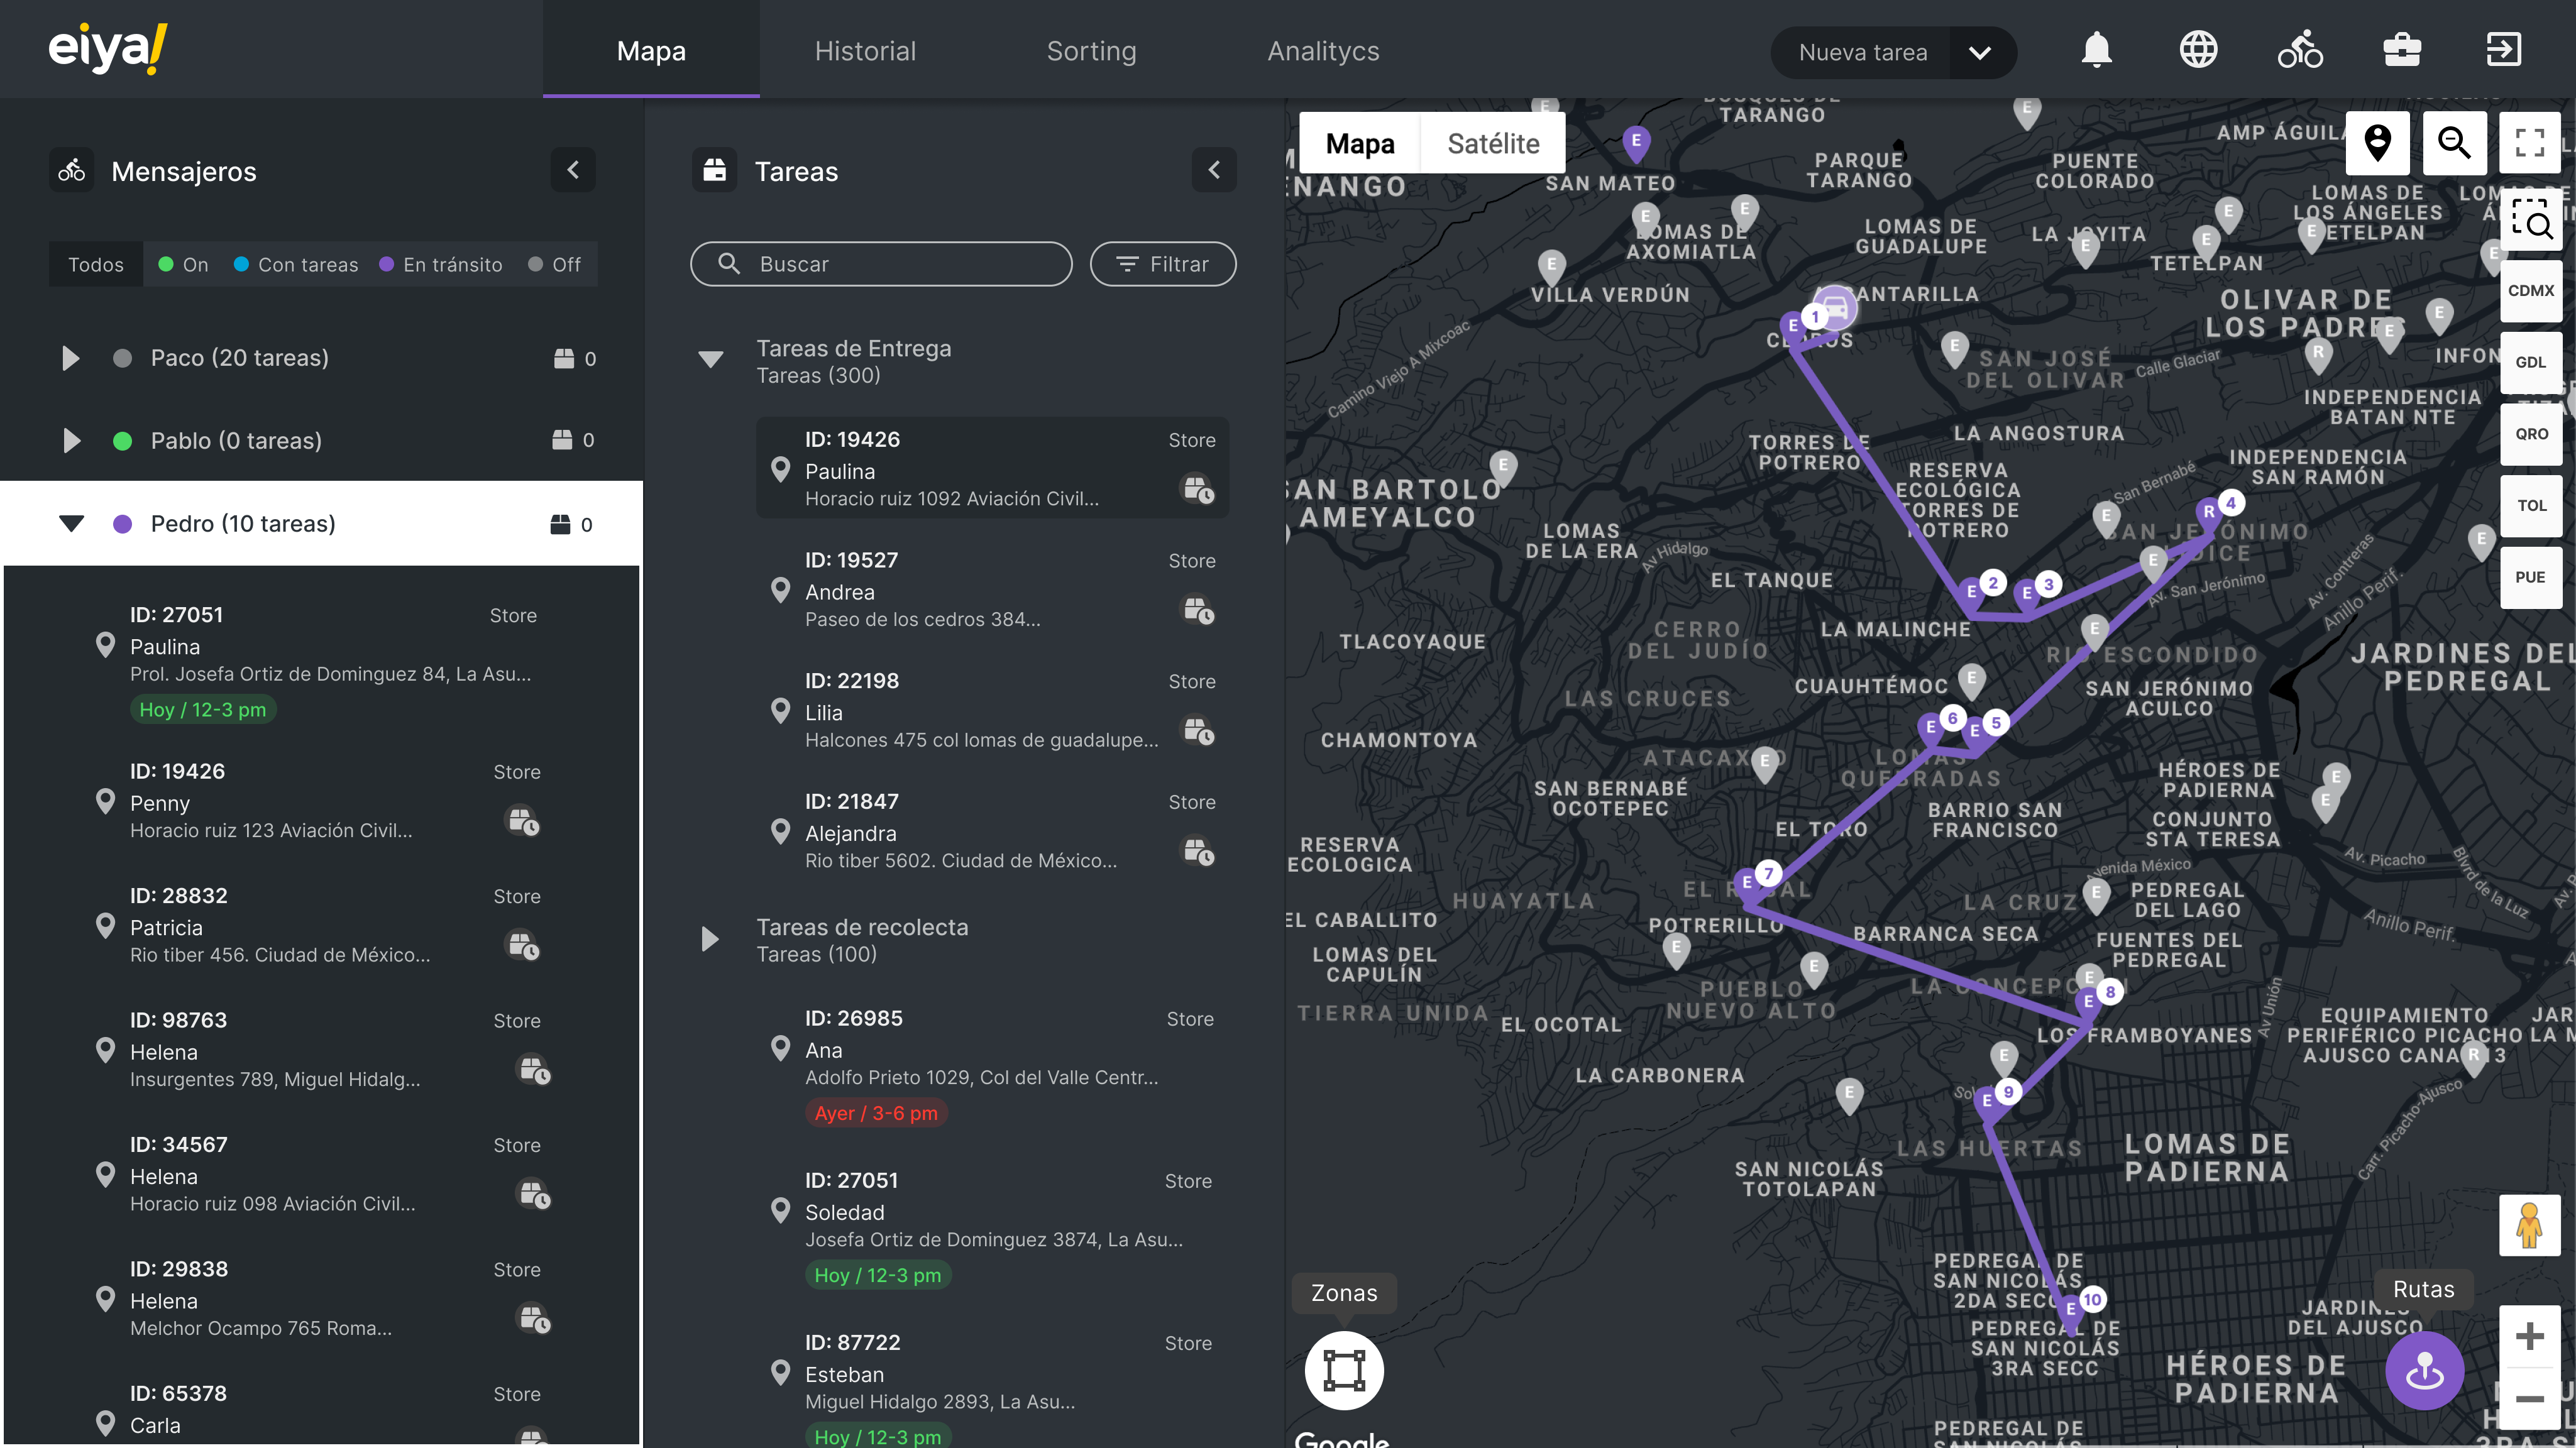The image size is (2576, 1448).
Task: Click the Ayer / 3-6 pm tag
Action: (x=876, y=1113)
